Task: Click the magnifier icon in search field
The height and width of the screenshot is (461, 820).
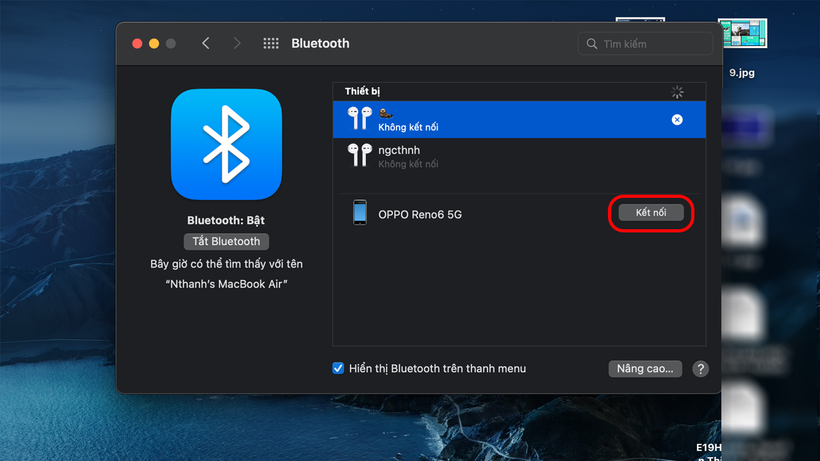Action: [x=592, y=44]
